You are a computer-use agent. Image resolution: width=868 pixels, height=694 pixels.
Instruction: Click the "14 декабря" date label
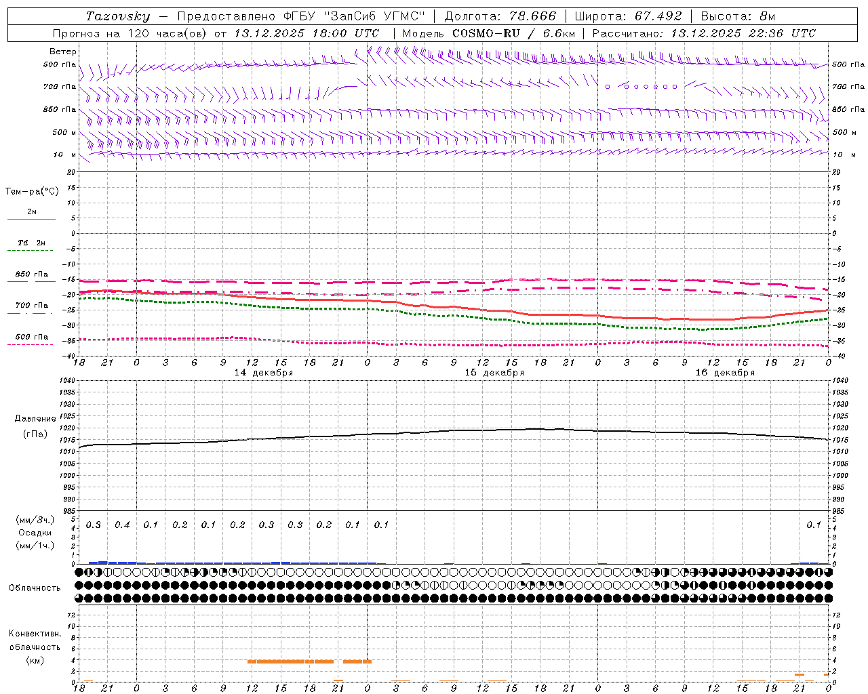[264, 373]
